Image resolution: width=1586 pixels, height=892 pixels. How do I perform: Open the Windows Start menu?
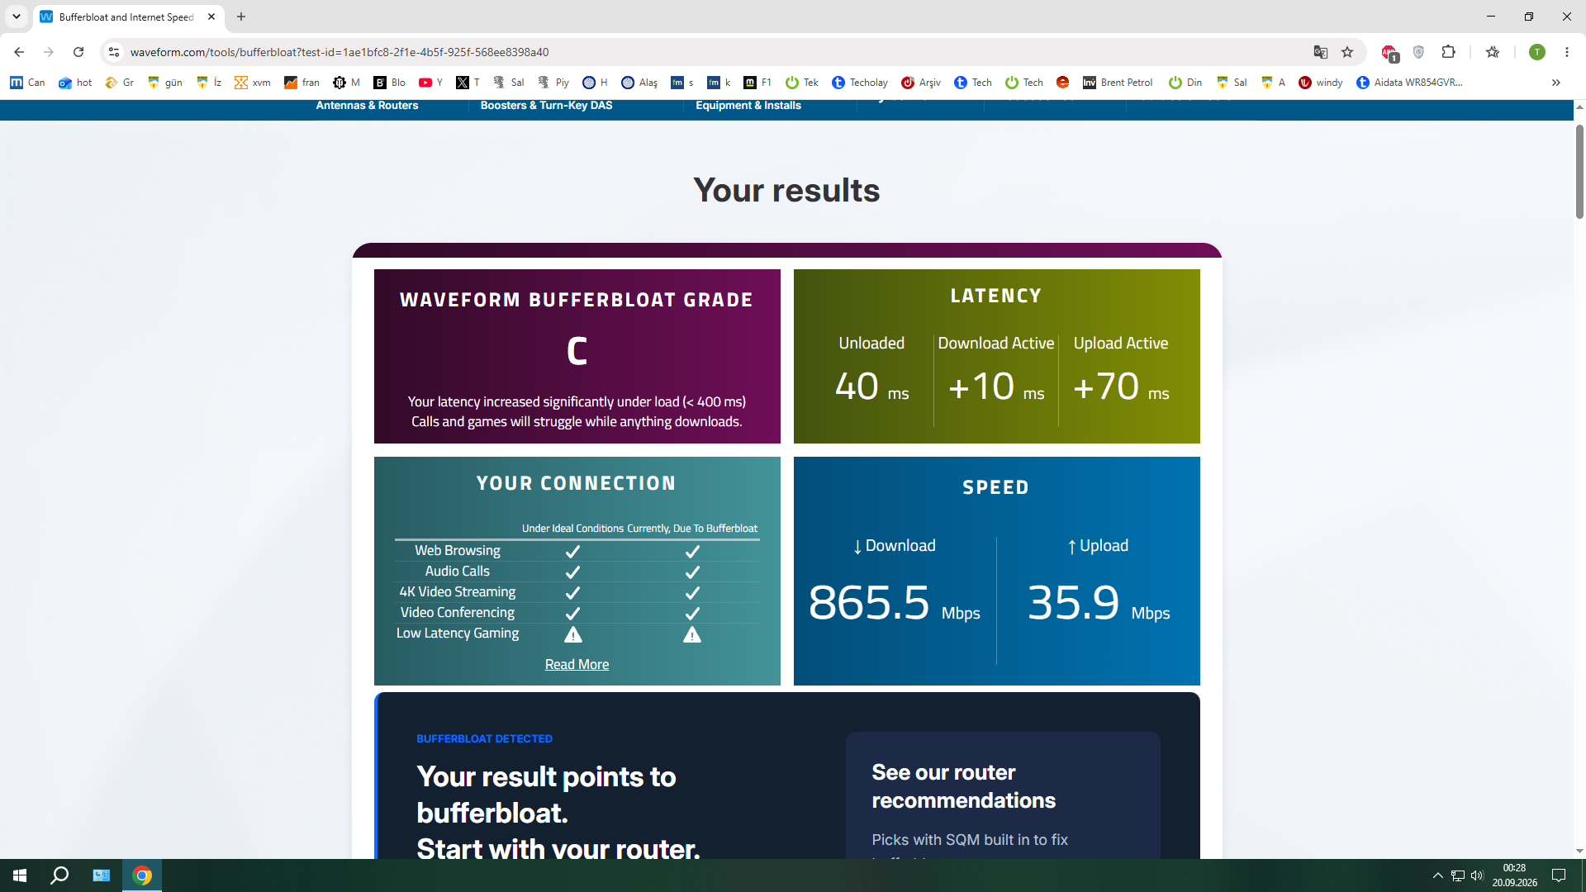[20, 875]
